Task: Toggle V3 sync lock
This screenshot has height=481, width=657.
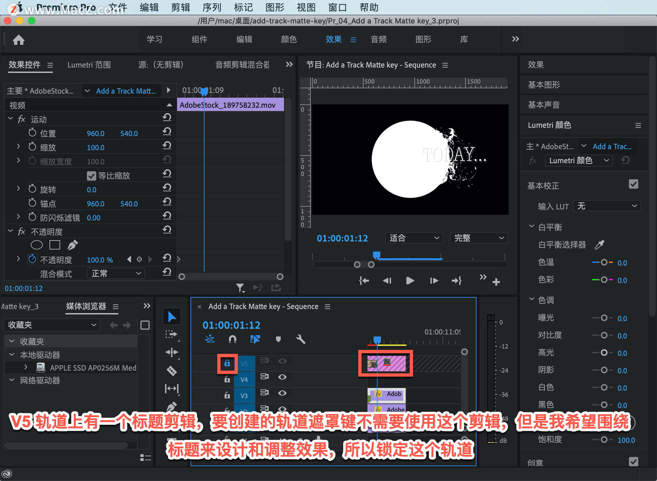Action: point(265,393)
